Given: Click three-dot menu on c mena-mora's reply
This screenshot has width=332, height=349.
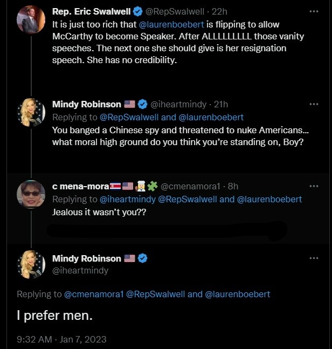Looking at the screenshot, I should pos(314,186).
